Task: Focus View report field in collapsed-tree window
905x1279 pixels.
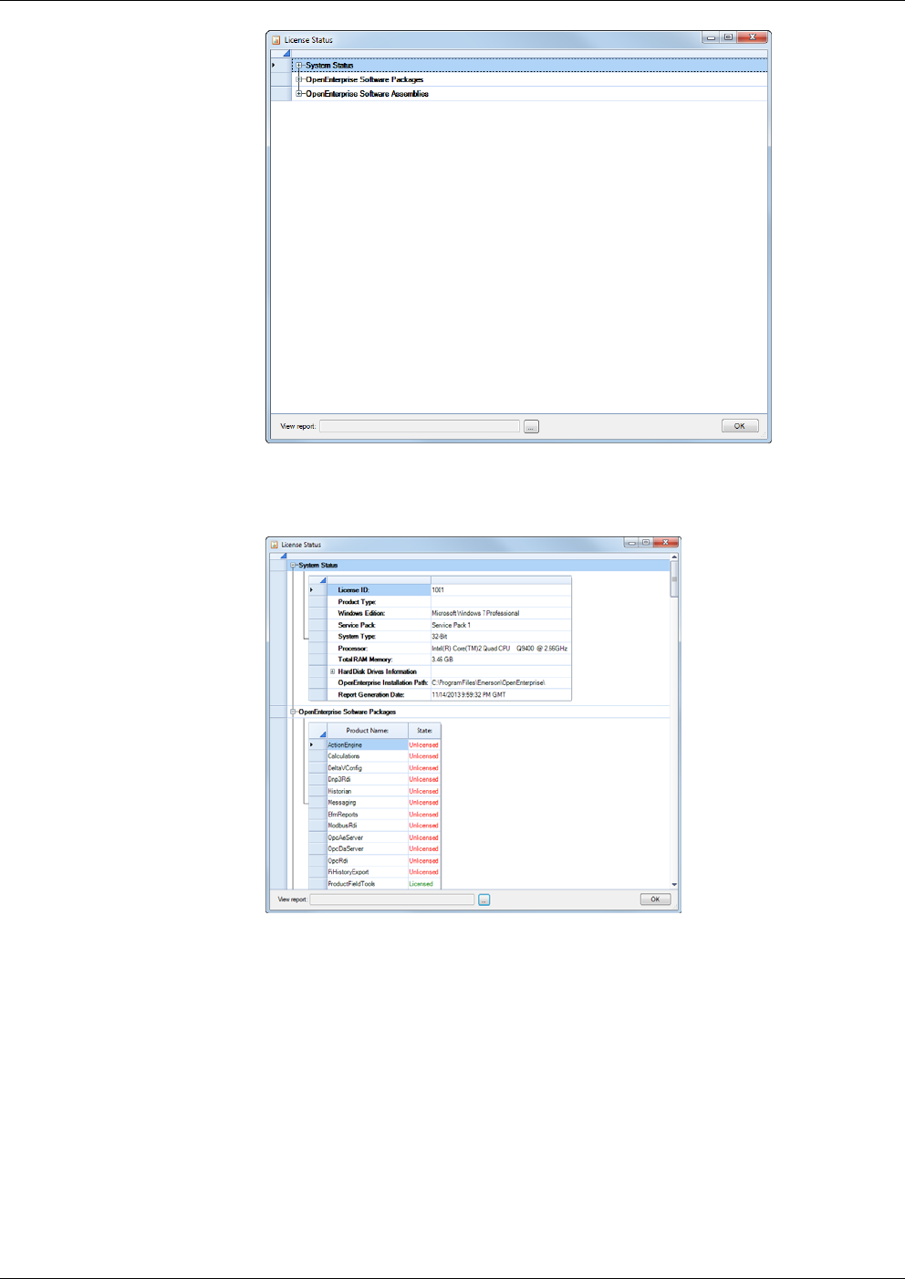Action: tap(420, 426)
